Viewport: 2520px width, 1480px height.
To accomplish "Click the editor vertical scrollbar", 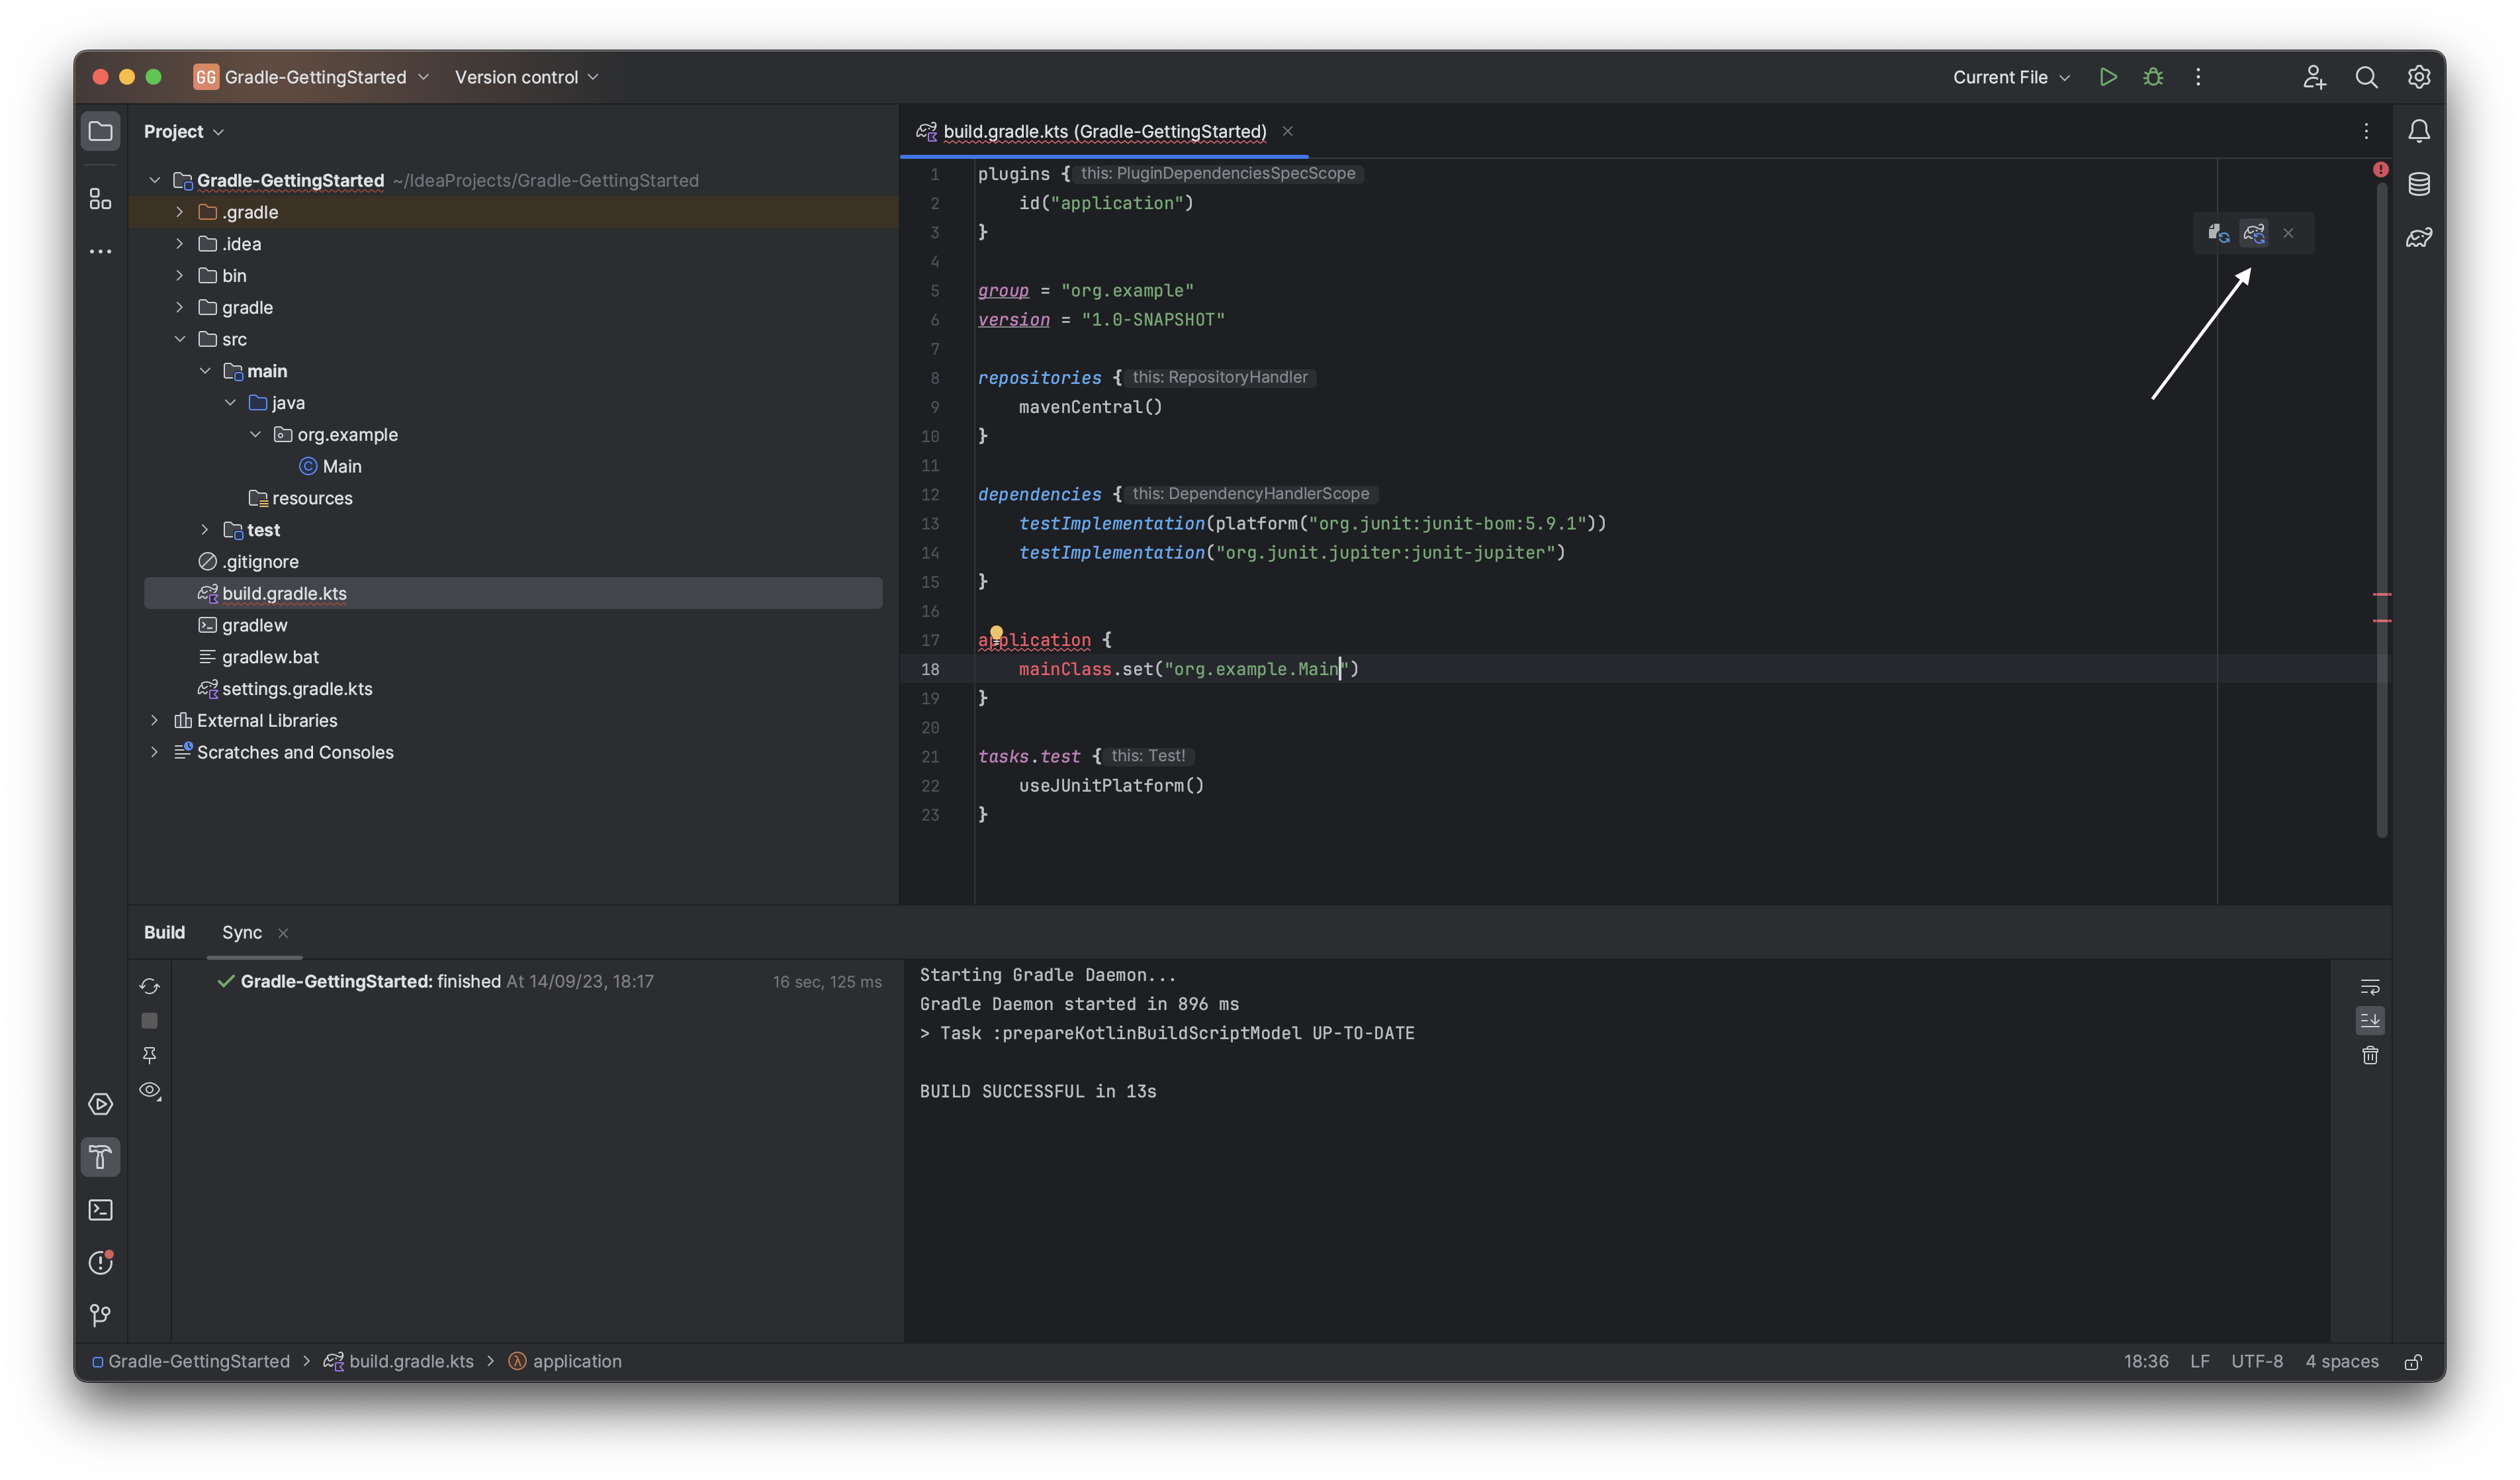I will point(2382,510).
